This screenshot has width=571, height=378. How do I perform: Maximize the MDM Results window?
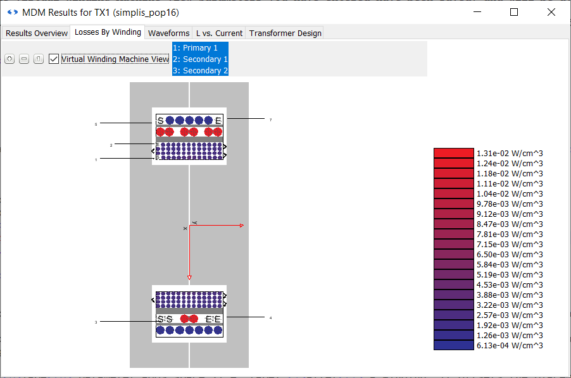(514, 12)
